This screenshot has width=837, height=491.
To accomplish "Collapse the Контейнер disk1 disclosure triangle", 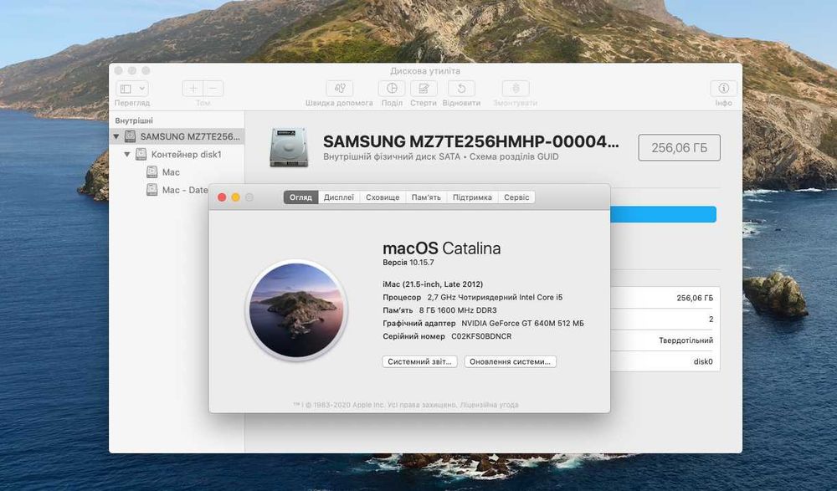I will pyautogui.click(x=127, y=154).
